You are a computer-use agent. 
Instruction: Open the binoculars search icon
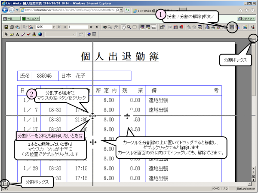(104, 27)
